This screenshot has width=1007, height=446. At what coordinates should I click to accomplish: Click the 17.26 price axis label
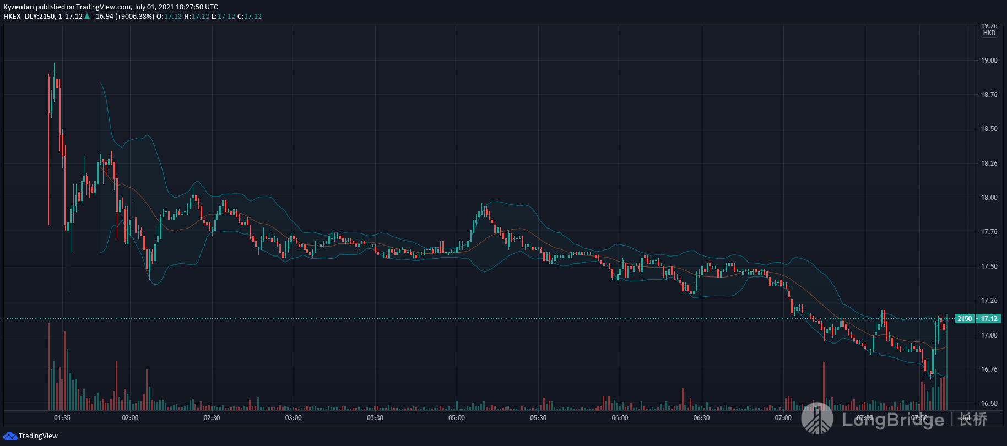point(989,301)
